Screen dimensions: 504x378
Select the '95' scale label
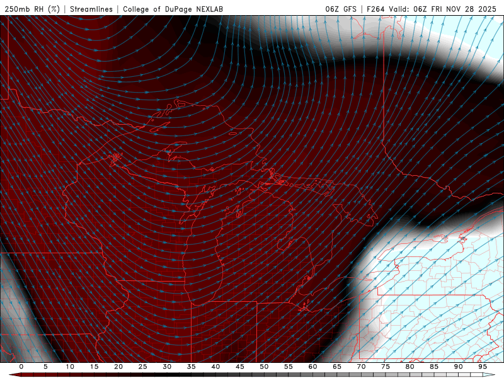[x=482, y=367]
